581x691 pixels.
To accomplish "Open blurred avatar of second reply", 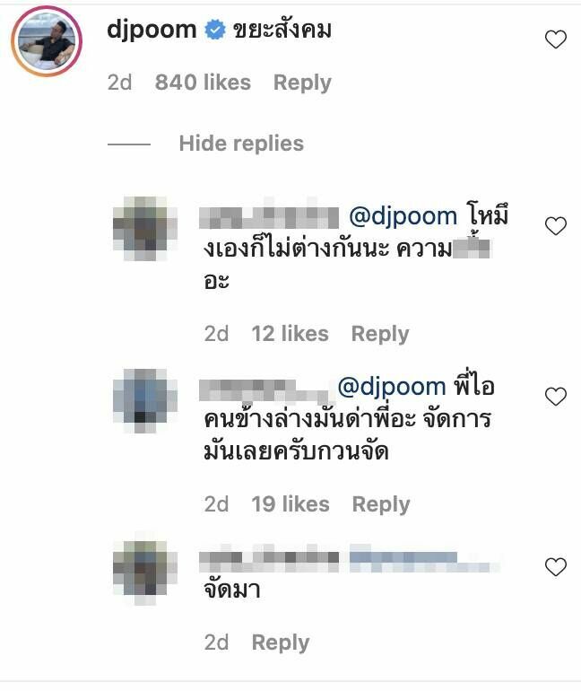I will click(x=145, y=400).
